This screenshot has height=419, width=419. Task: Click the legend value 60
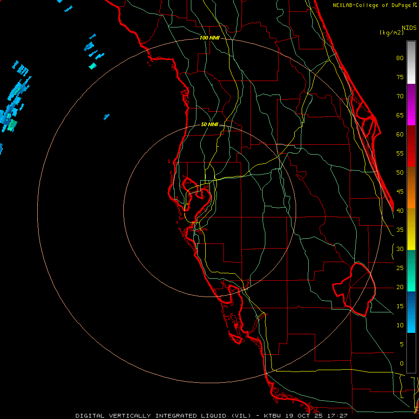(400, 135)
